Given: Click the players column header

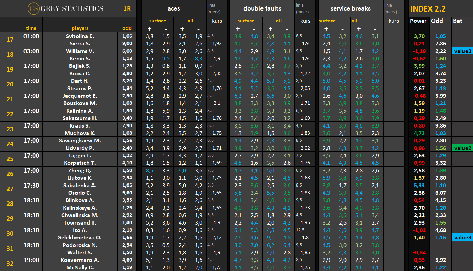Looking at the screenshot, I should coord(80,28).
